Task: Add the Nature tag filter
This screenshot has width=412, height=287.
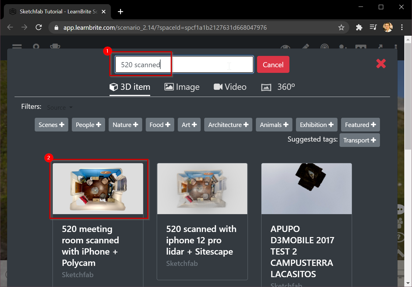Action: 125,125
